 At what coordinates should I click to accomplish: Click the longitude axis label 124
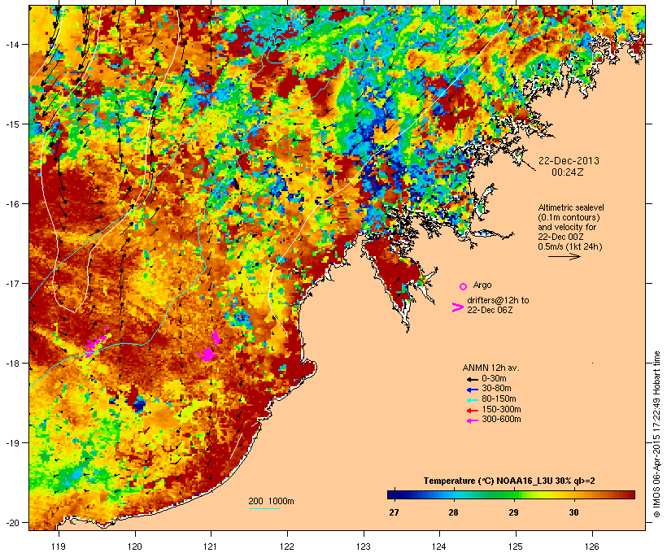[439, 546]
